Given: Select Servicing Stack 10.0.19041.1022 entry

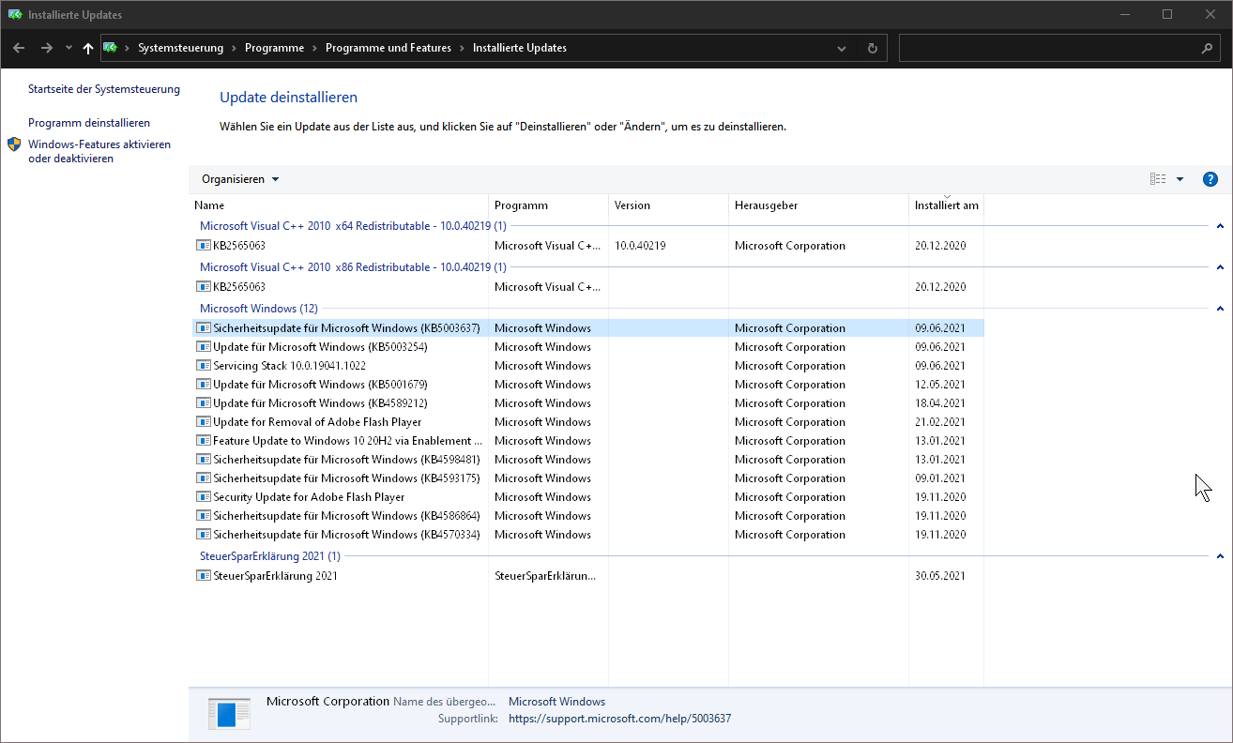Looking at the screenshot, I should [x=289, y=366].
